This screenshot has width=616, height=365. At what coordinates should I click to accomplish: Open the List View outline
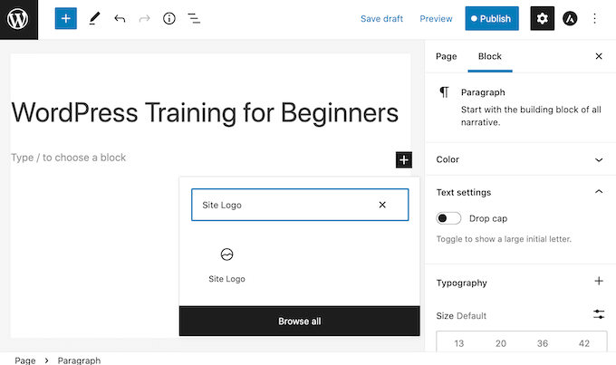194,19
